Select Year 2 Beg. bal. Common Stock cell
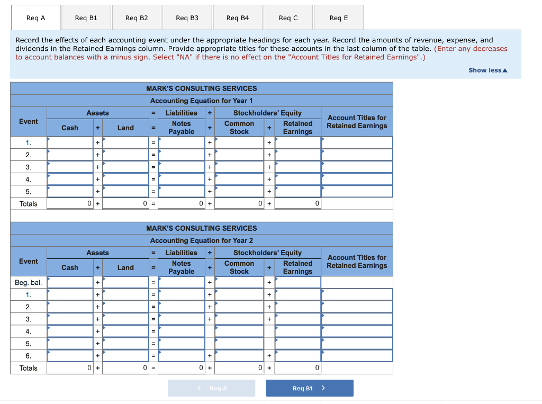Screen dimensions: 542x404 239,282
